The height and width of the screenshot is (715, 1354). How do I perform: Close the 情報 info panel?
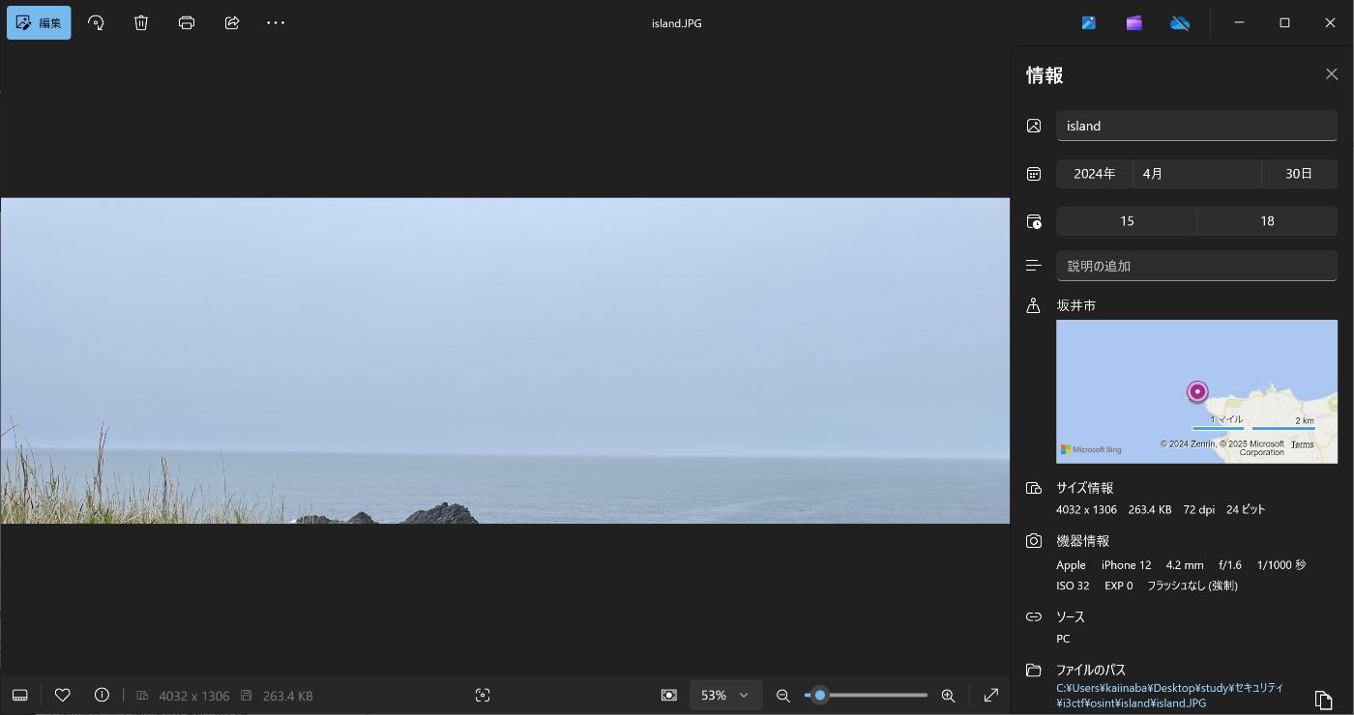(x=1332, y=74)
